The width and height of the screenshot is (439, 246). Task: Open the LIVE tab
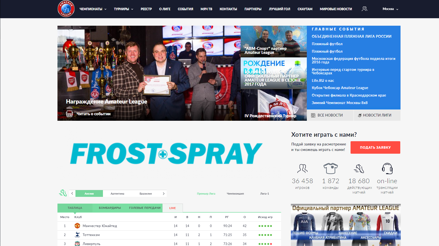(173, 208)
